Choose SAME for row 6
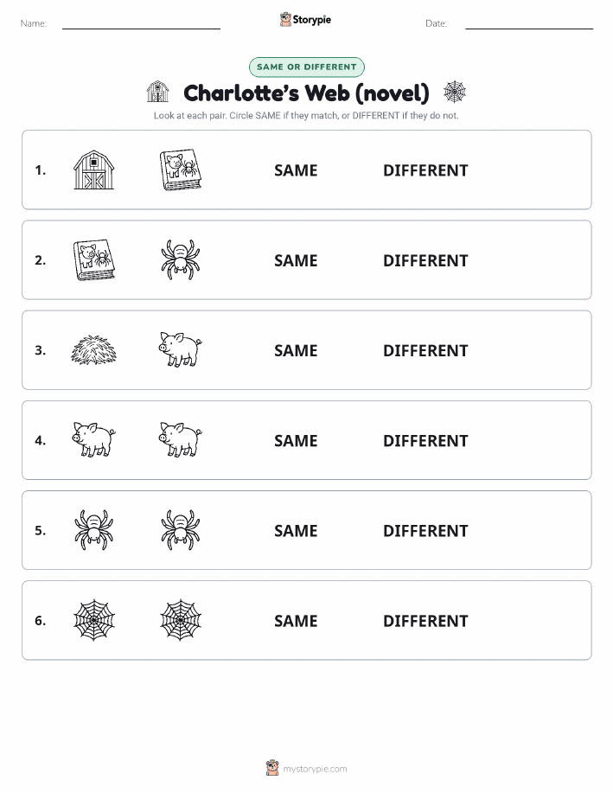 point(296,621)
